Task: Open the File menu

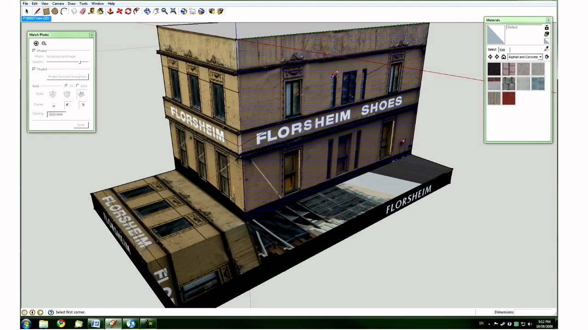Action: pos(25,3)
